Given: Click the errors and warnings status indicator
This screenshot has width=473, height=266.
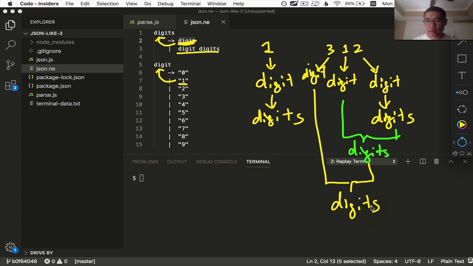Looking at the screenshot, I should tap(56, 261).
